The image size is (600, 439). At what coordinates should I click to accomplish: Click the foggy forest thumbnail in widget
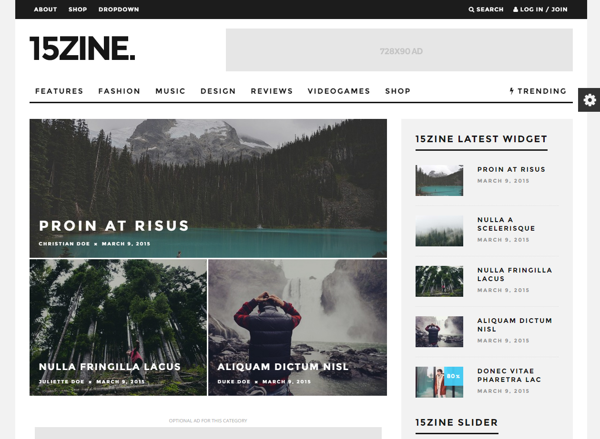[439, 231]
